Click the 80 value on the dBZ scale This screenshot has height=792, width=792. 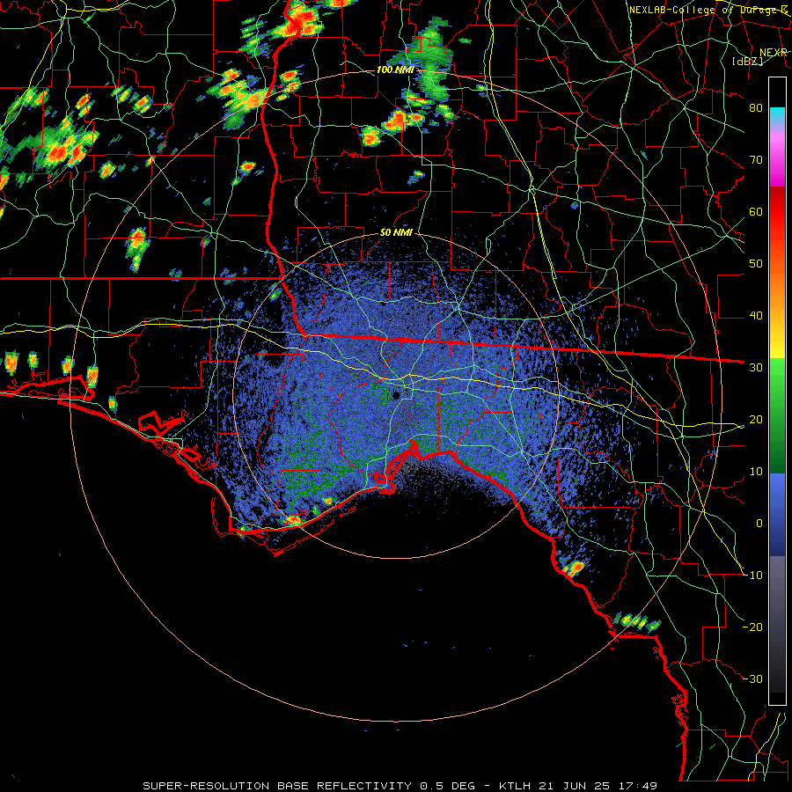756,107
